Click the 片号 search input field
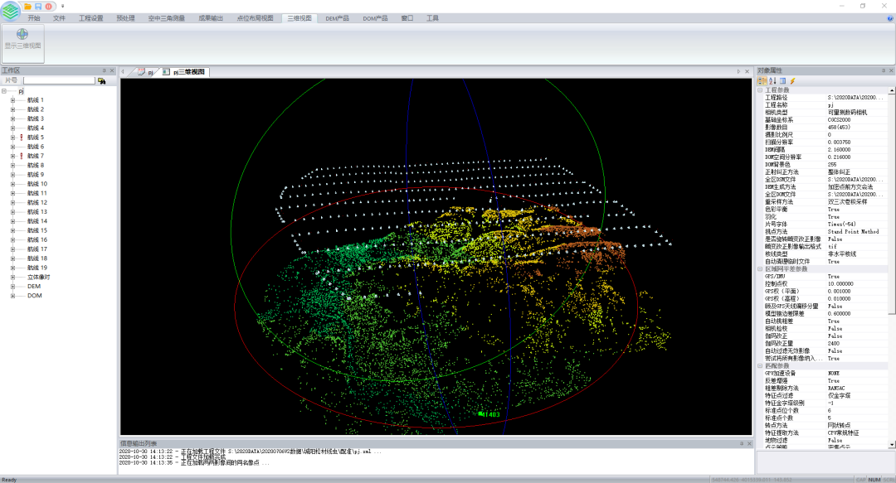This screenshot has width=896, height=483. point(58,81)
